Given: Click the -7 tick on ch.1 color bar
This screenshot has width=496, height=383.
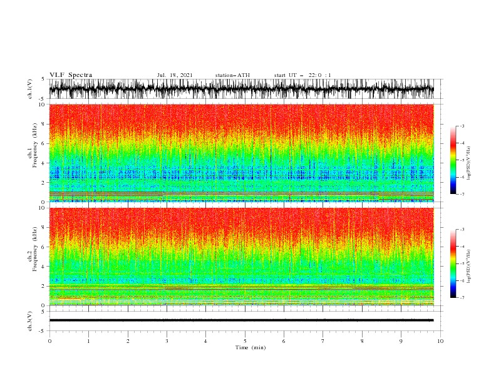Looking at the screenshot, I should [x=462, y=194].
